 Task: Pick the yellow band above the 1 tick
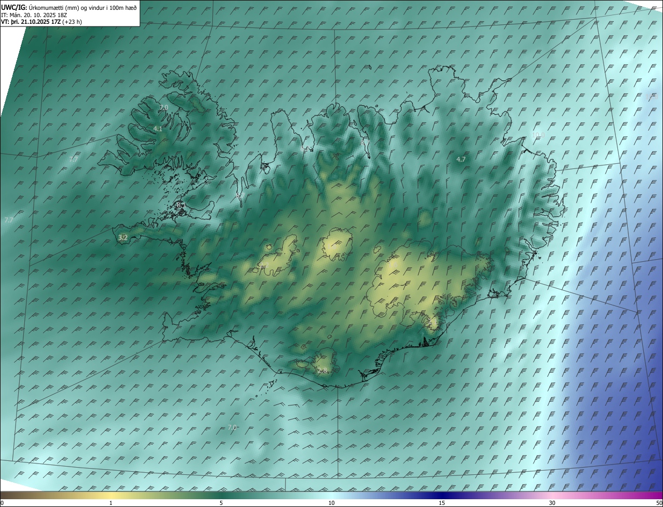pyautogui.click(x=111, y=495)
